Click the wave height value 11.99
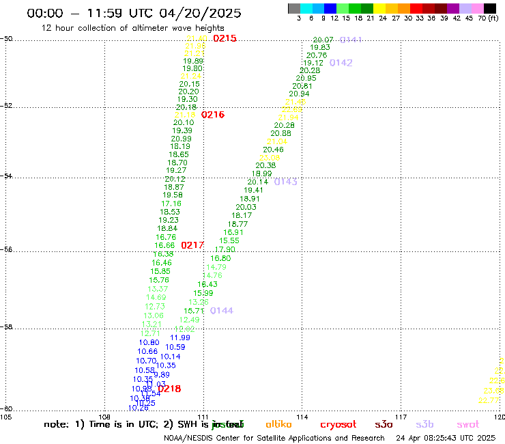Viewport: 505px width, 444px height. [180, 337]
